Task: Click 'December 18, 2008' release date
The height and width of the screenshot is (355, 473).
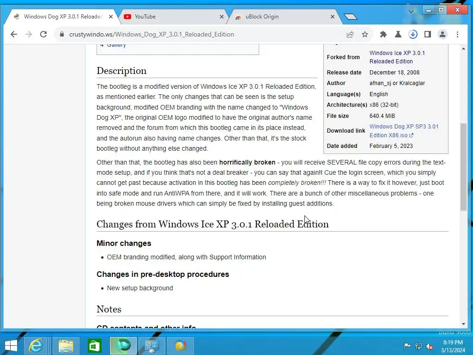Action: [394, 73]
